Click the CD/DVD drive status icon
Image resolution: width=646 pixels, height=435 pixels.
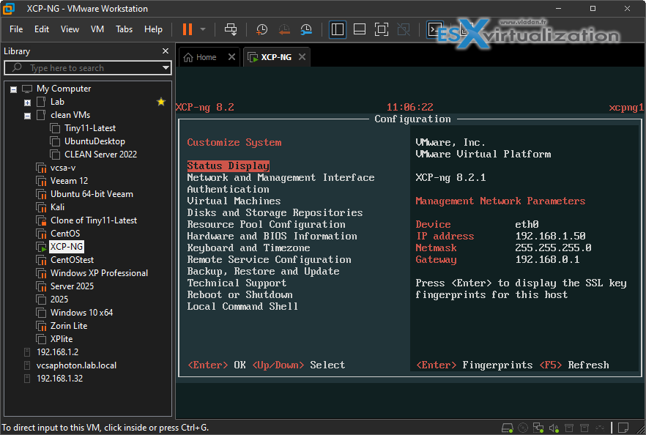pyautogui.click(x=523, y=428)
